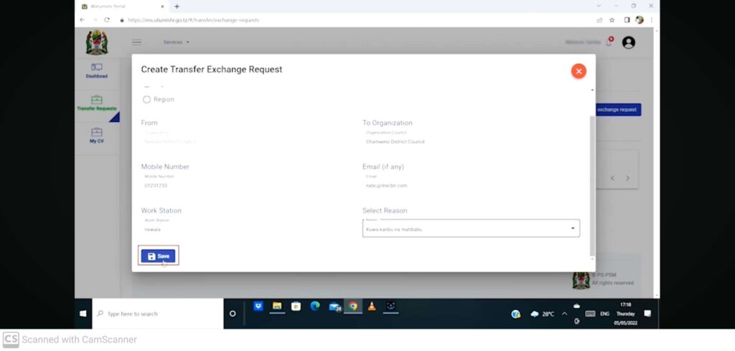Click the Dashboard sidebar icon
This screenshot has width=735, height=351.
[x=97, y=70]
